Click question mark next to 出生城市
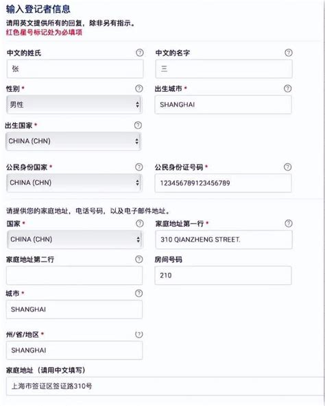This screenshot has width=325, height=406. click(288, 88)
